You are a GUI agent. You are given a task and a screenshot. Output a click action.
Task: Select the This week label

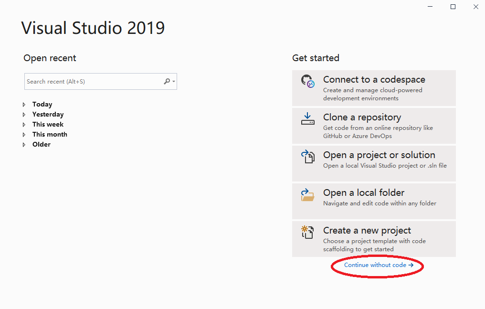(x=48, y=124)
